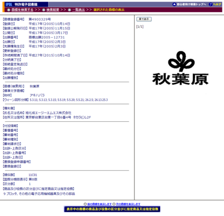Image resolution: width=224 pixels, height=216 pixels.
Task: Click the 前の商標を表示します link
Action: click(x=99, y=204)
